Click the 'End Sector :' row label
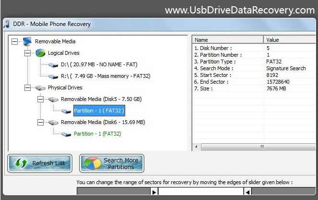 212,82
